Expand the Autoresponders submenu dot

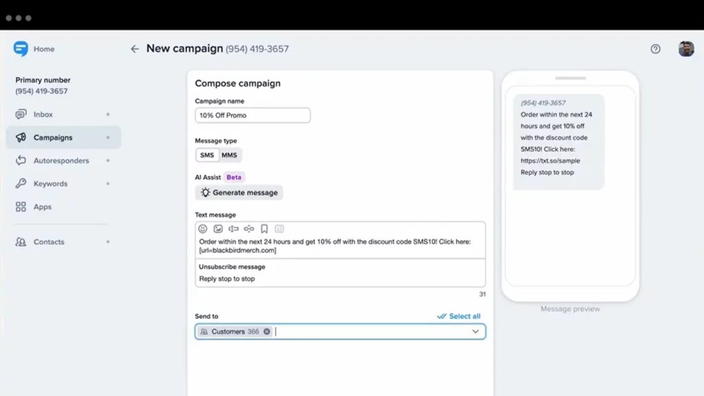pyautogui.click(x=108, y=160)
